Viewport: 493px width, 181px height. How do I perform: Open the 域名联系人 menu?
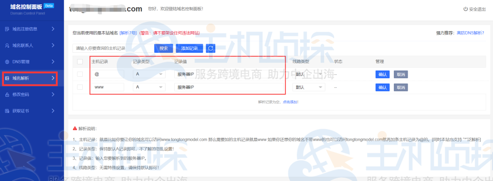pos(32,45)
